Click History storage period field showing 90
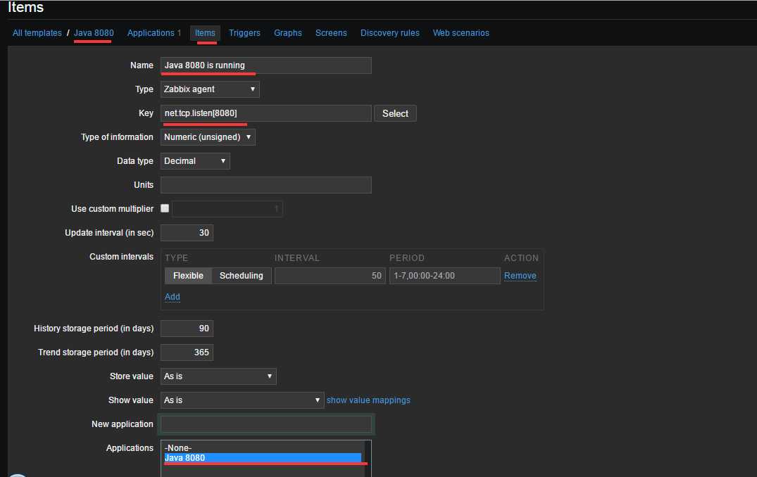Screen dimensions: 757x477 pyautogui.click(x=187, y=329)
